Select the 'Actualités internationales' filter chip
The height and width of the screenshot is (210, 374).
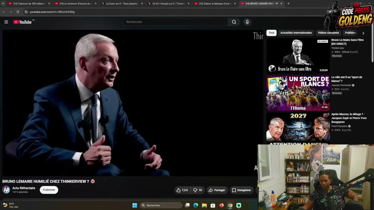pyautogui.click(x=296, y=33)
